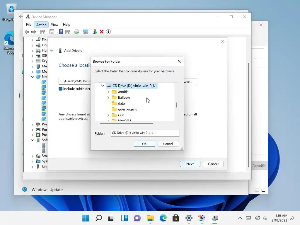Image resolution: width=300 pixels, height=225 pixels.
Task: Close the Add Drivers wizard with X
Action: point(222,42)
